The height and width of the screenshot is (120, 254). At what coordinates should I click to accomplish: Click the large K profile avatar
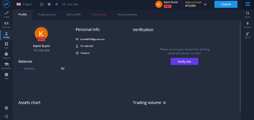coord(41,34)
